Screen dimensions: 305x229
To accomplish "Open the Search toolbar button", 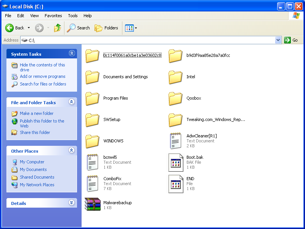I will coord(79,28).
